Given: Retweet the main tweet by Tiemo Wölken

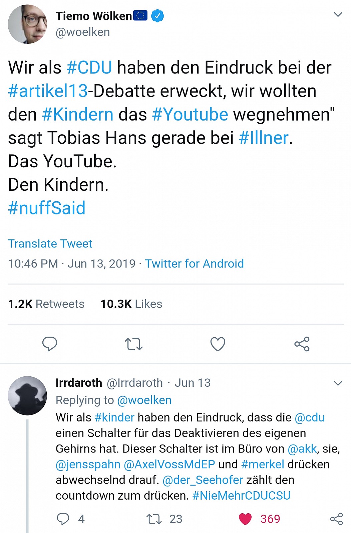Looking at the screenshot, I should (x=134, y=344).
